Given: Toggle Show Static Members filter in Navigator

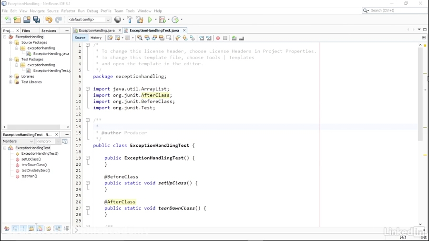Looking at the screenshot, I should pos(23,229).
